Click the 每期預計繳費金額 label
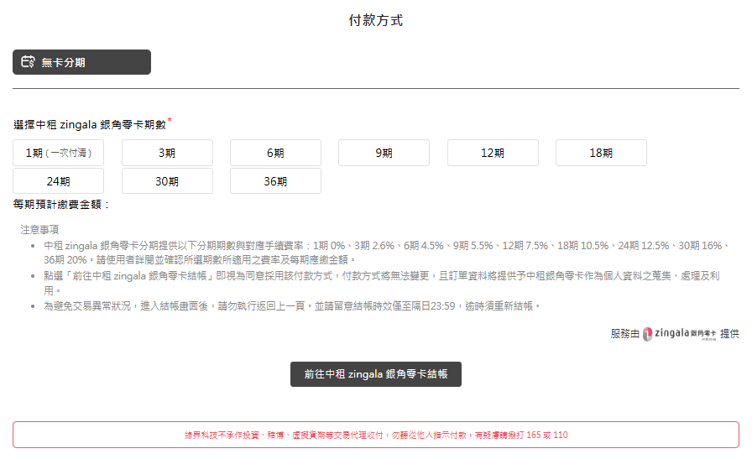This screenshot has width=752, height=459. pos(62,204)
